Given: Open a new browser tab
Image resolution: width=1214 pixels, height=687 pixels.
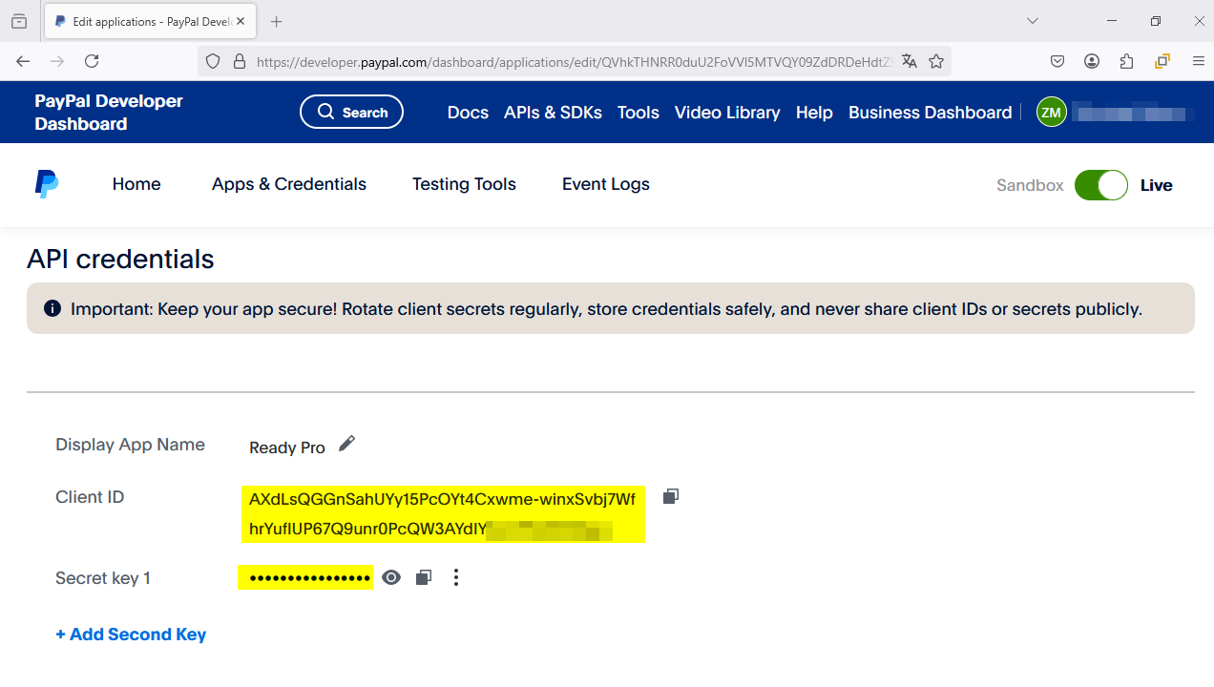Looking at the screenshot, I should [277, 21].
